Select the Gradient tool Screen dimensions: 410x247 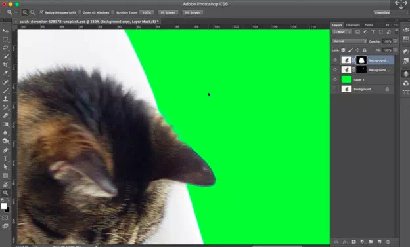coord(5,124)
